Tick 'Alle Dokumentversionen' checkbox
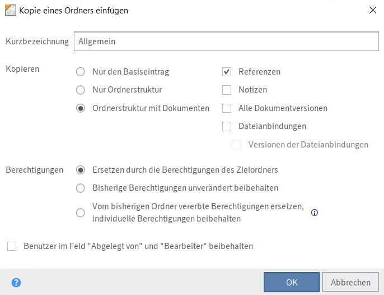This screenshot has width=384, height=295. pyautogui.click(x=227, y=108)
